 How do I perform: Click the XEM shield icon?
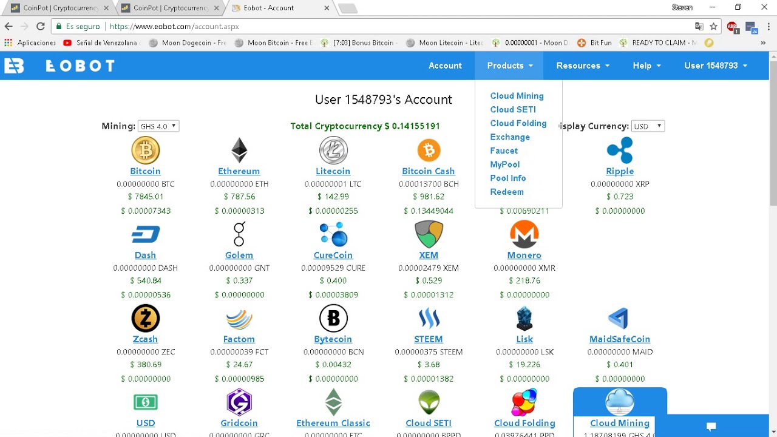(x=429, y=234)
